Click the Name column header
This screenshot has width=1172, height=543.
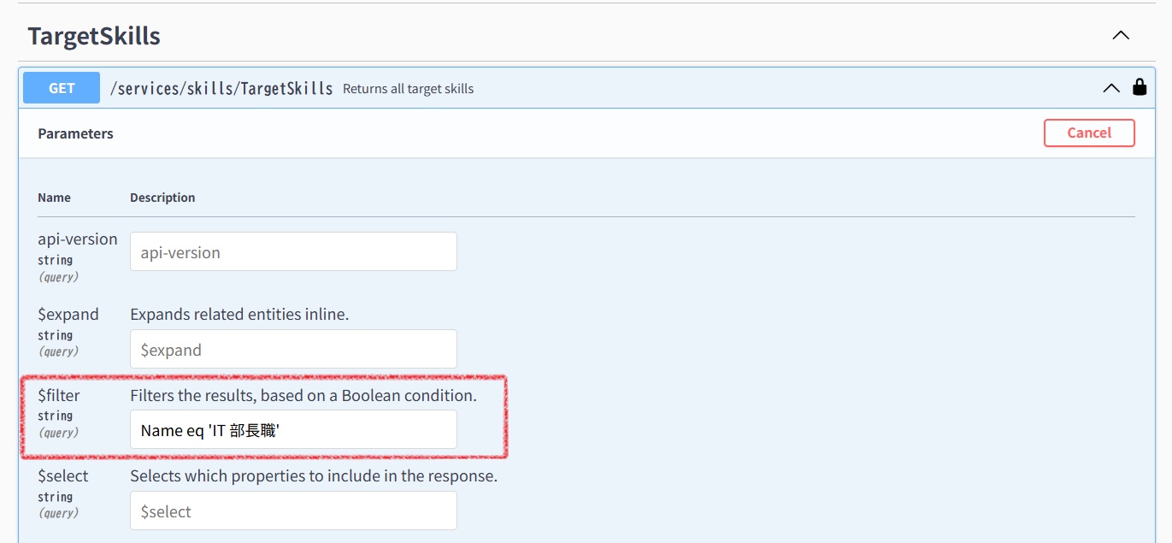pos(54,198)
